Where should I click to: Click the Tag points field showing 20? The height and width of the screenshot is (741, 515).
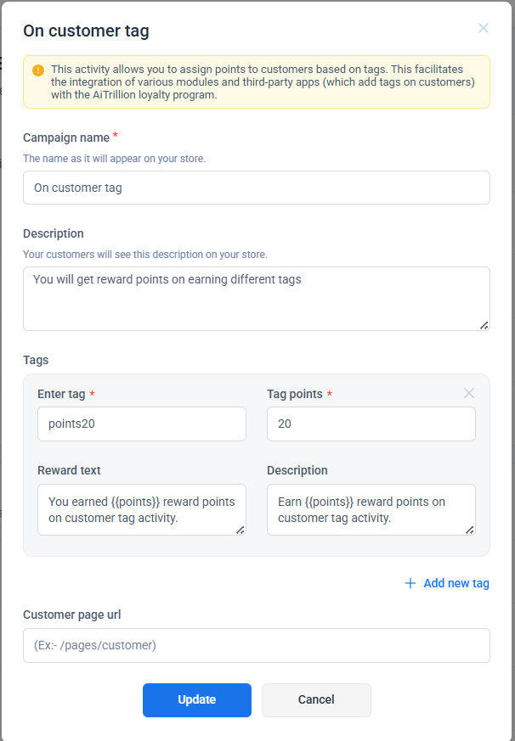(x=371, y=424)
